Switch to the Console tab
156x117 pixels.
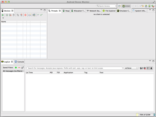[x=19, y=62]
